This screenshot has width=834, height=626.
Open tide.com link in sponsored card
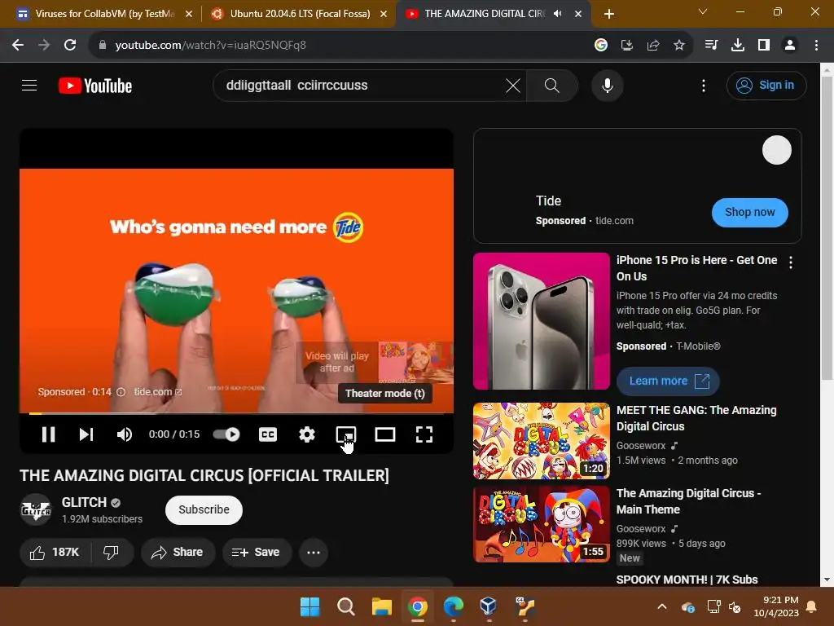pos(614,221)
